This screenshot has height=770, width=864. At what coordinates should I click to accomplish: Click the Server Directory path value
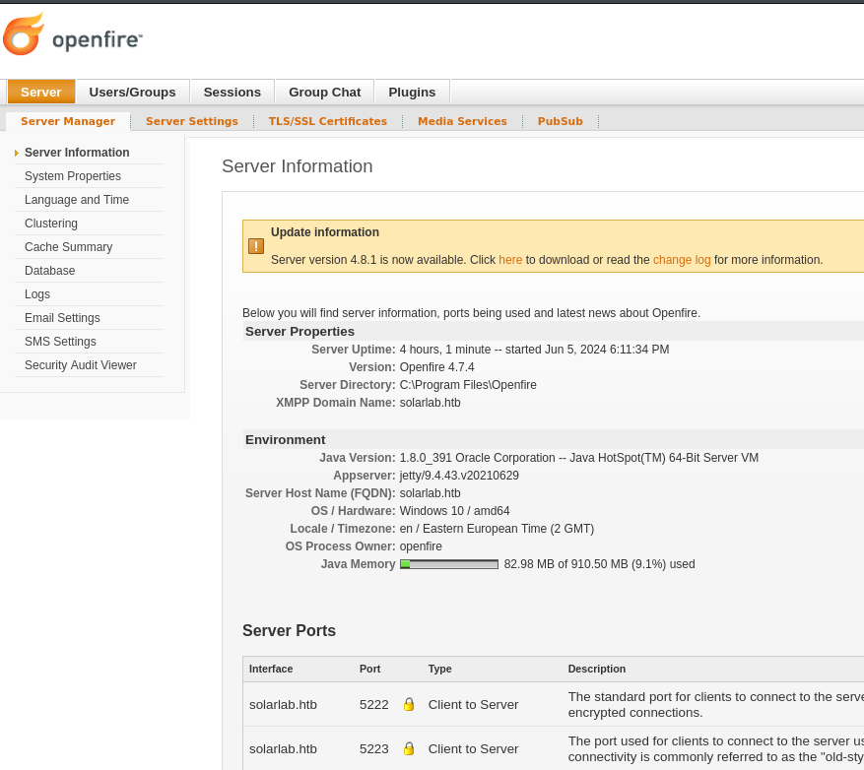tap(468, 385)
